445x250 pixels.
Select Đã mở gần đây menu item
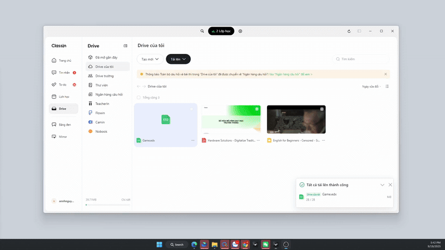[x=107, y=58]
